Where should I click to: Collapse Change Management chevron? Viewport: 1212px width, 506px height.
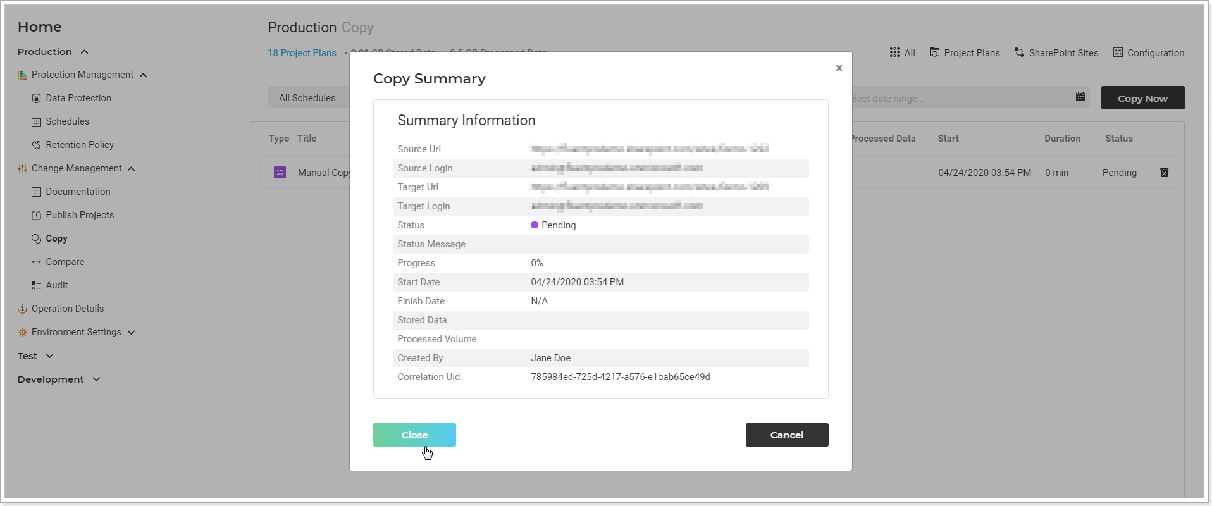pyautogui.click(x=132, y=169)
